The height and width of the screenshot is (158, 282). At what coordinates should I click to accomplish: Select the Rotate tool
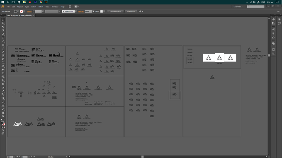[x=3, y=63]
